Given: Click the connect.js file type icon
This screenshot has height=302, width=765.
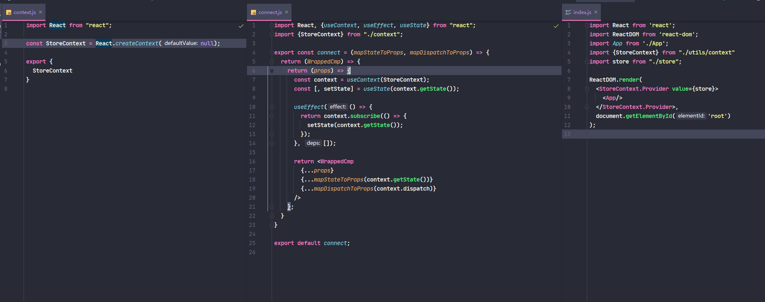Looking at the screenshot, I should point(253,12).
